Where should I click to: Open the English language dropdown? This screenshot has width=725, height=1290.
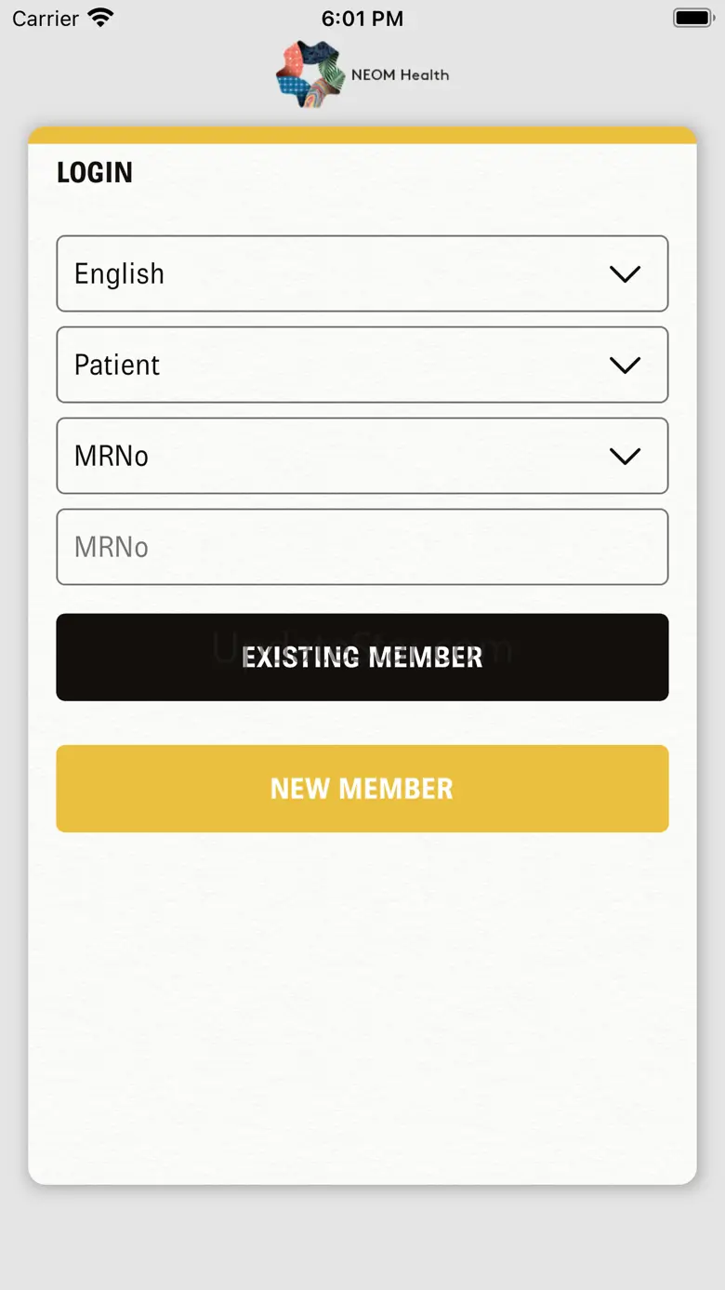[362, 274]
